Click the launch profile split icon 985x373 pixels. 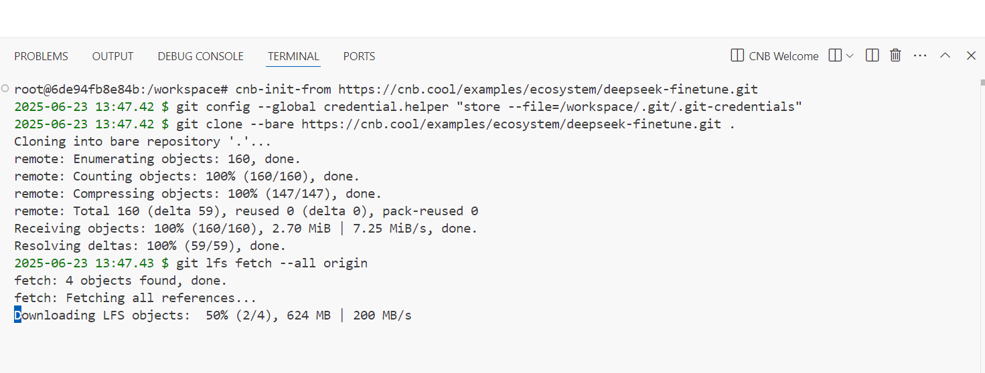click(835, 56)
